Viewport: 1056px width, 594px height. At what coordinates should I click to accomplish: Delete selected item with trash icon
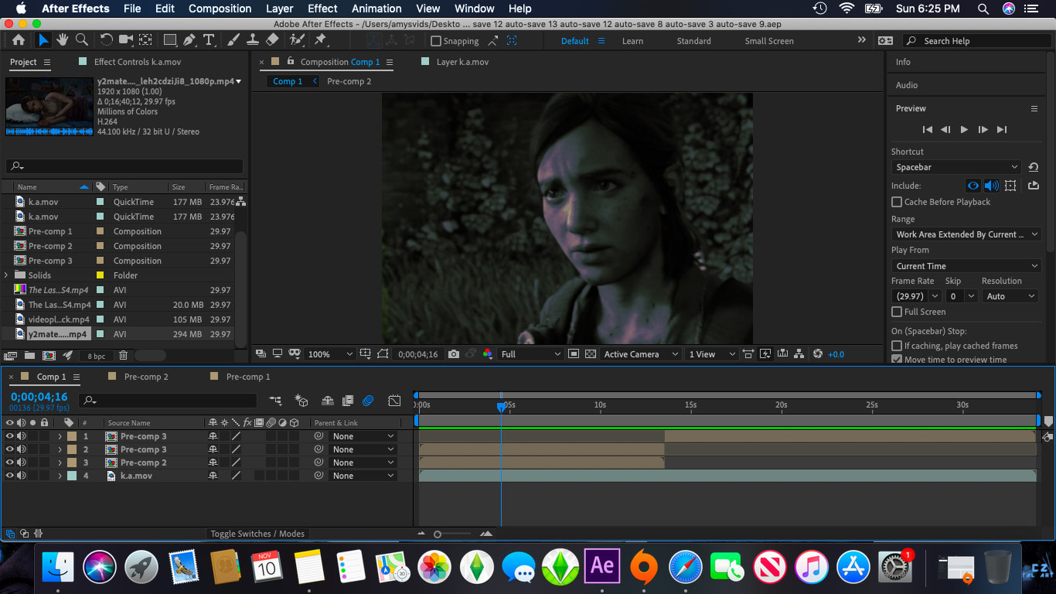pos(123,356)
